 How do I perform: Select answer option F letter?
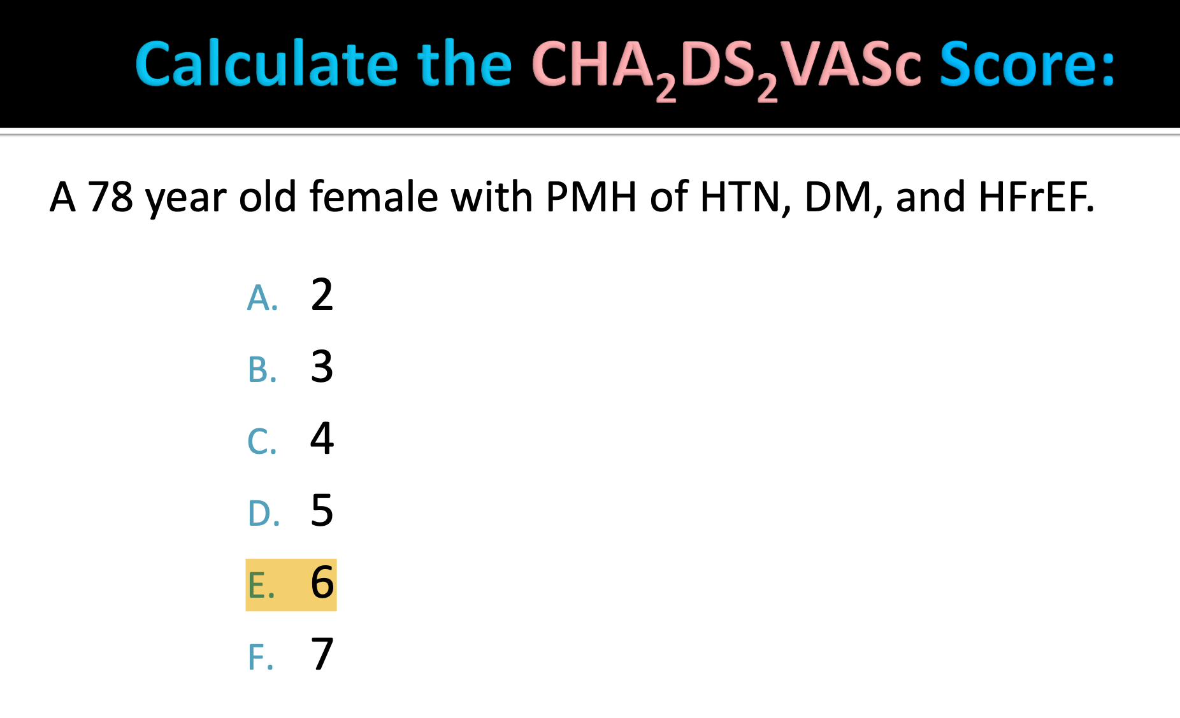[x=261, y=658]
